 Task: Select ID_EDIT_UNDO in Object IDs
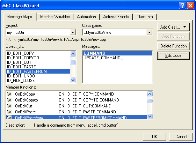point(38,76)
